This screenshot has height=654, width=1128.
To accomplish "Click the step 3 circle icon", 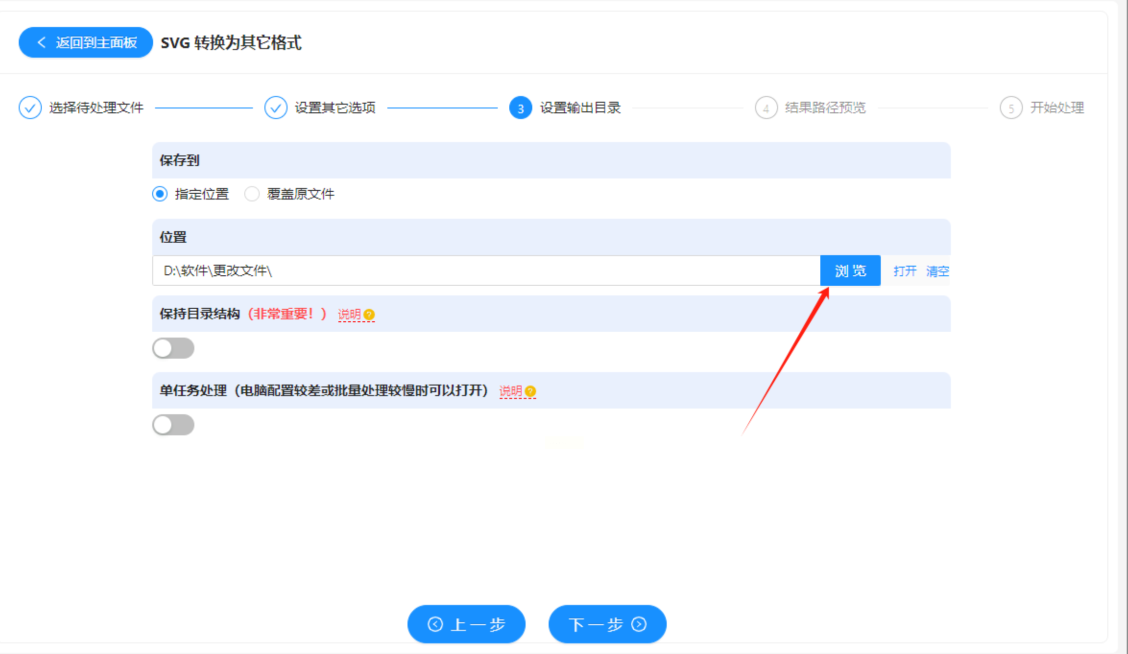I will pyautogui.click(x=520, y=108).
